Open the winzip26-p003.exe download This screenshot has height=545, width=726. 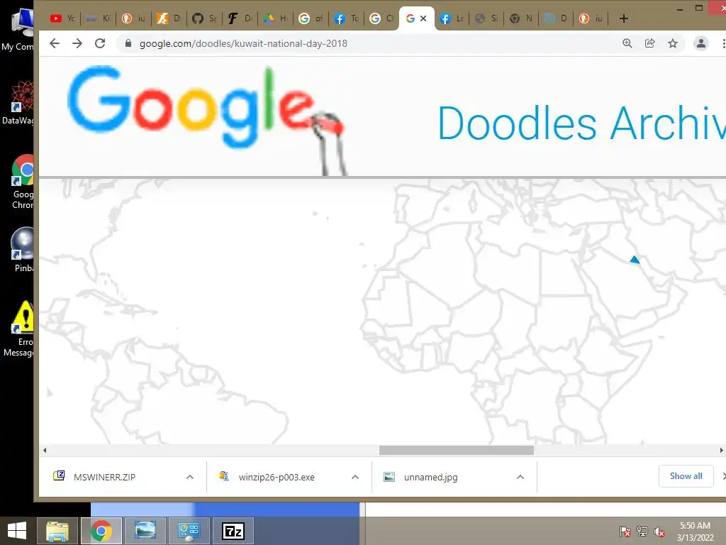click(277, 477)
